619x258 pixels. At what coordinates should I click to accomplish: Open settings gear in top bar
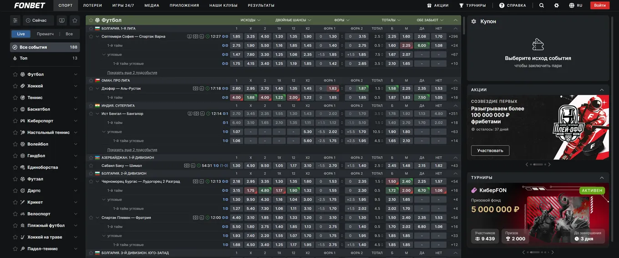[x=557, y=5]
